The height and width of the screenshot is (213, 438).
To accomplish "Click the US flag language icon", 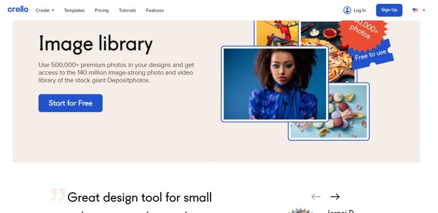I will [x=415, y=10].
